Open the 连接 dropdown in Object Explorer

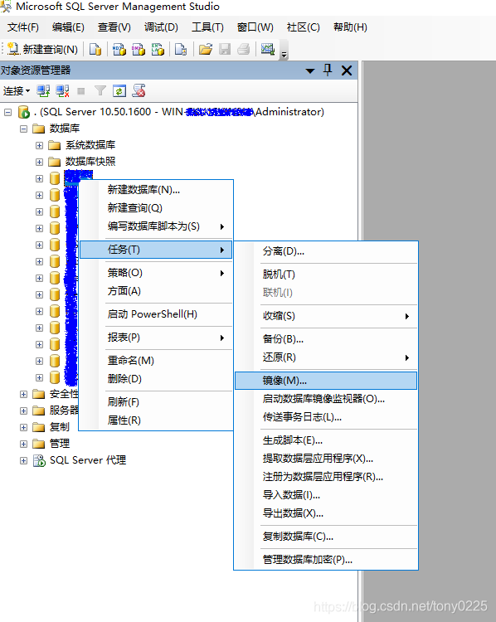tap(17, 91)
